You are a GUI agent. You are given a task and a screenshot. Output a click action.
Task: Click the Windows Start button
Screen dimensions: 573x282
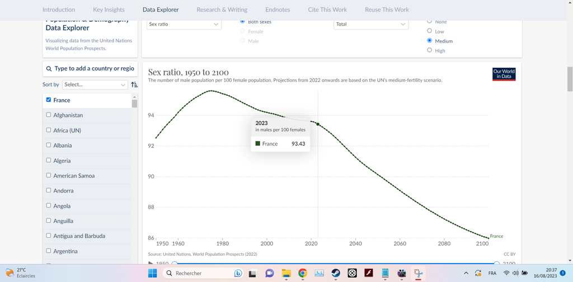(x=152, y=273)
